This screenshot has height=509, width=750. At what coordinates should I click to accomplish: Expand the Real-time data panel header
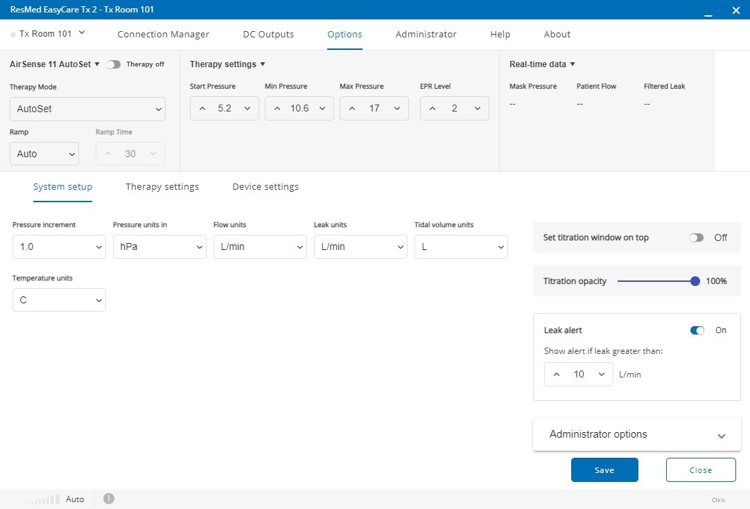click(543, 64)
